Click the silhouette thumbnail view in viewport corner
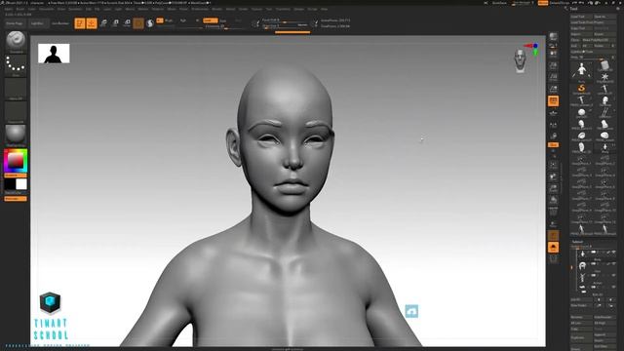Image resolution: width=624 pixels, height=351 pixels. pos(54,54)
